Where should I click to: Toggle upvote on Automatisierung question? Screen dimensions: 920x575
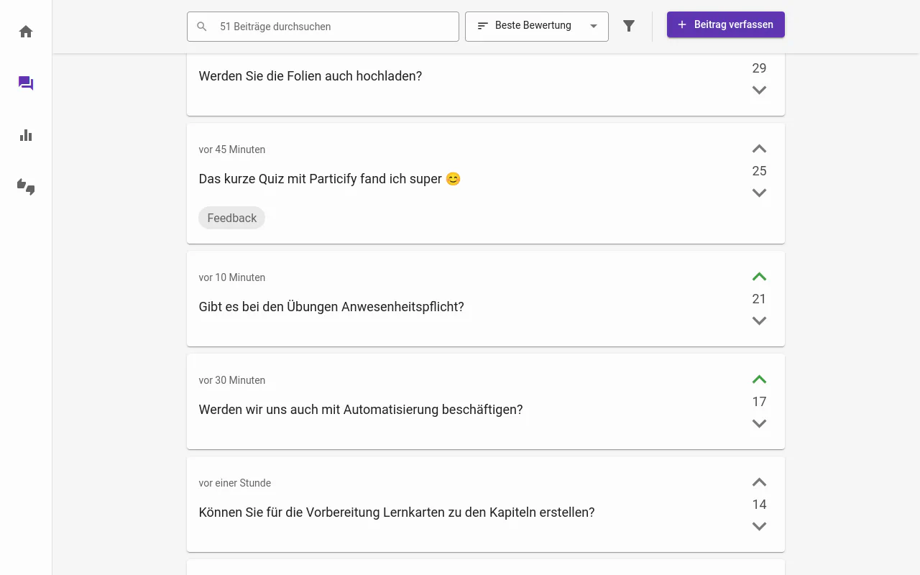pos(759,379)
